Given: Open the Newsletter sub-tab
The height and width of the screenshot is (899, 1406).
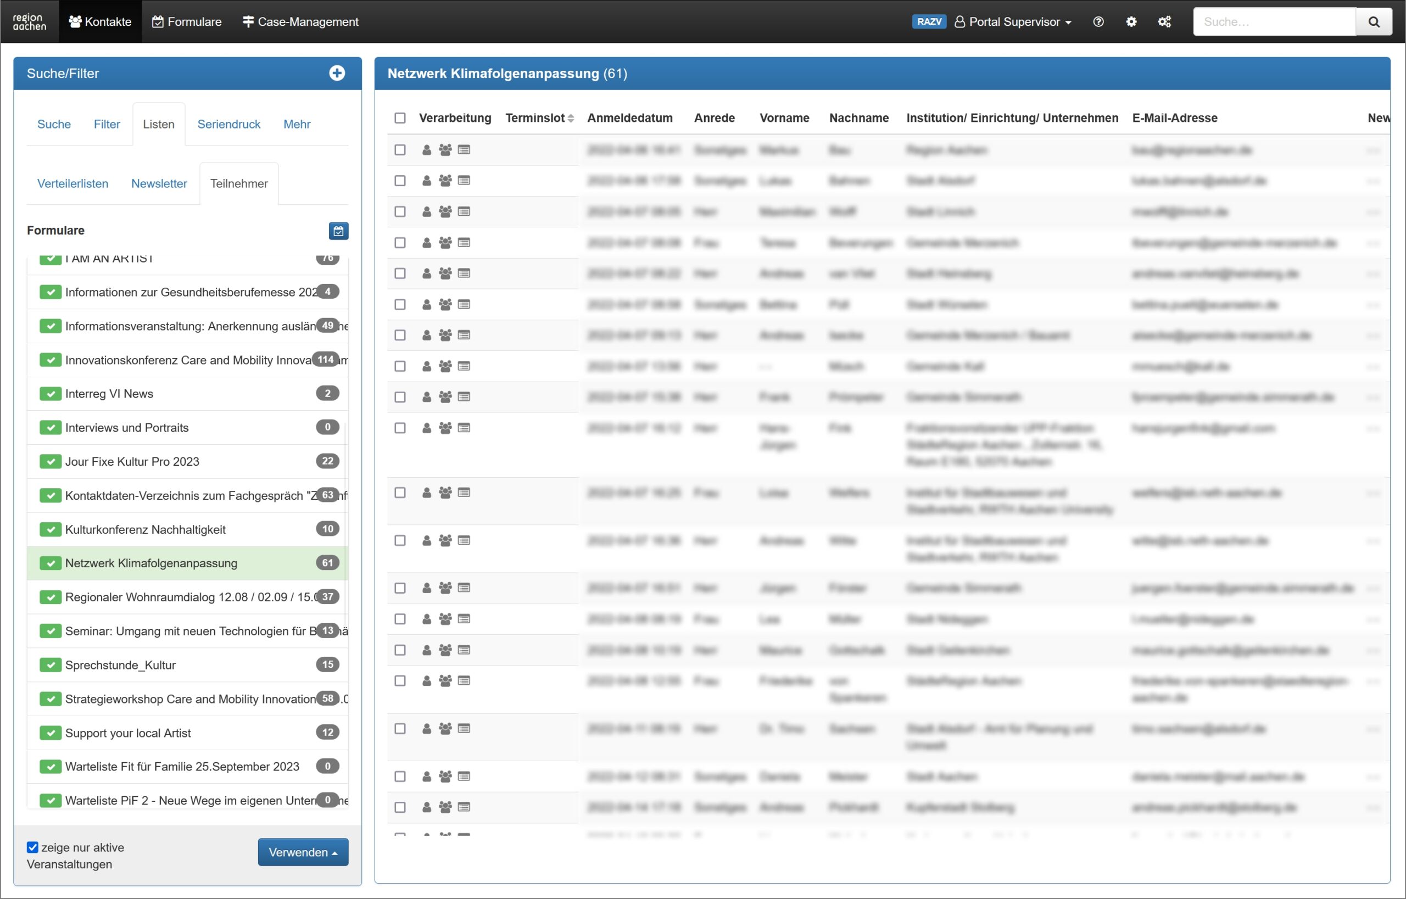Looking at the screenshot, I should point(159,183).
